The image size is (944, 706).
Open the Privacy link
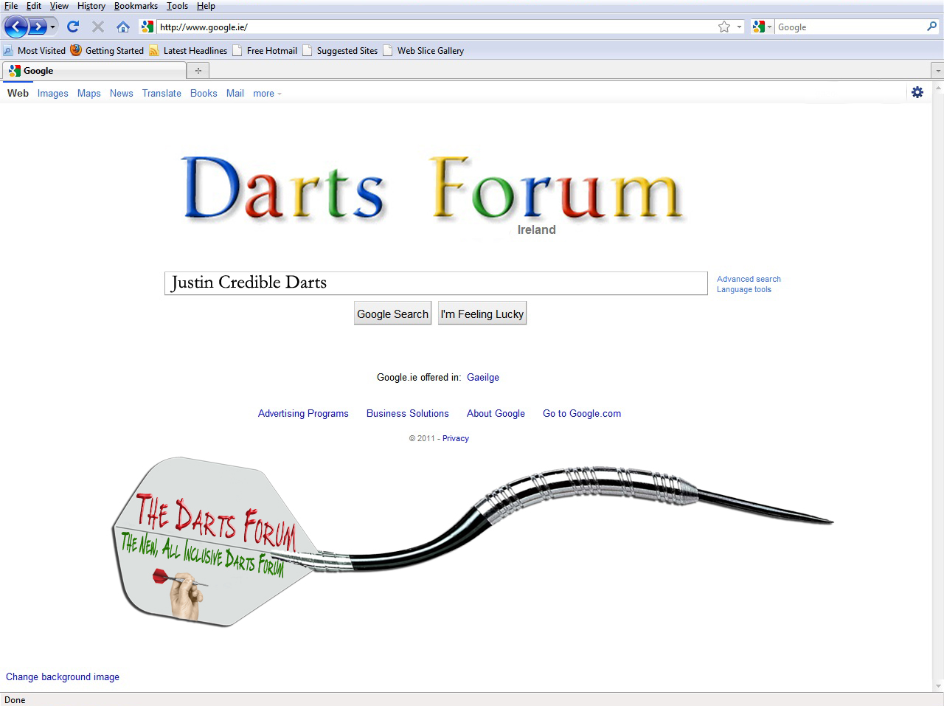coord(456,438)
